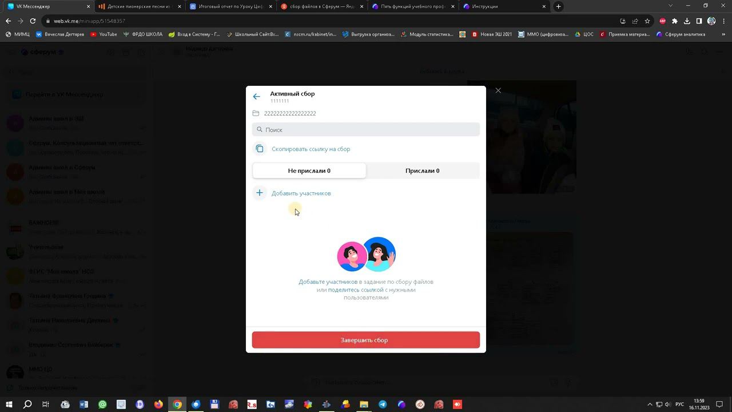Open Windows taskbar search
The image size is (732, 412).
pos(27,405)
